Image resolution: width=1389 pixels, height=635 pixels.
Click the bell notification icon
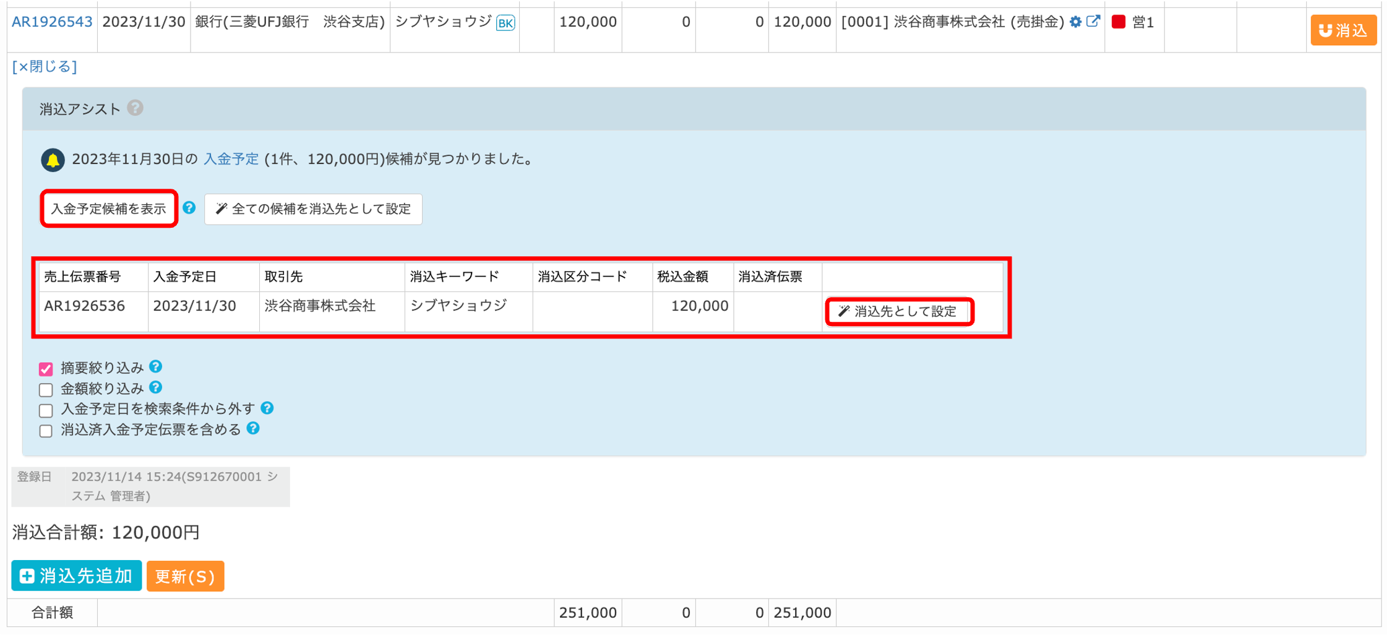click(53, 160)
